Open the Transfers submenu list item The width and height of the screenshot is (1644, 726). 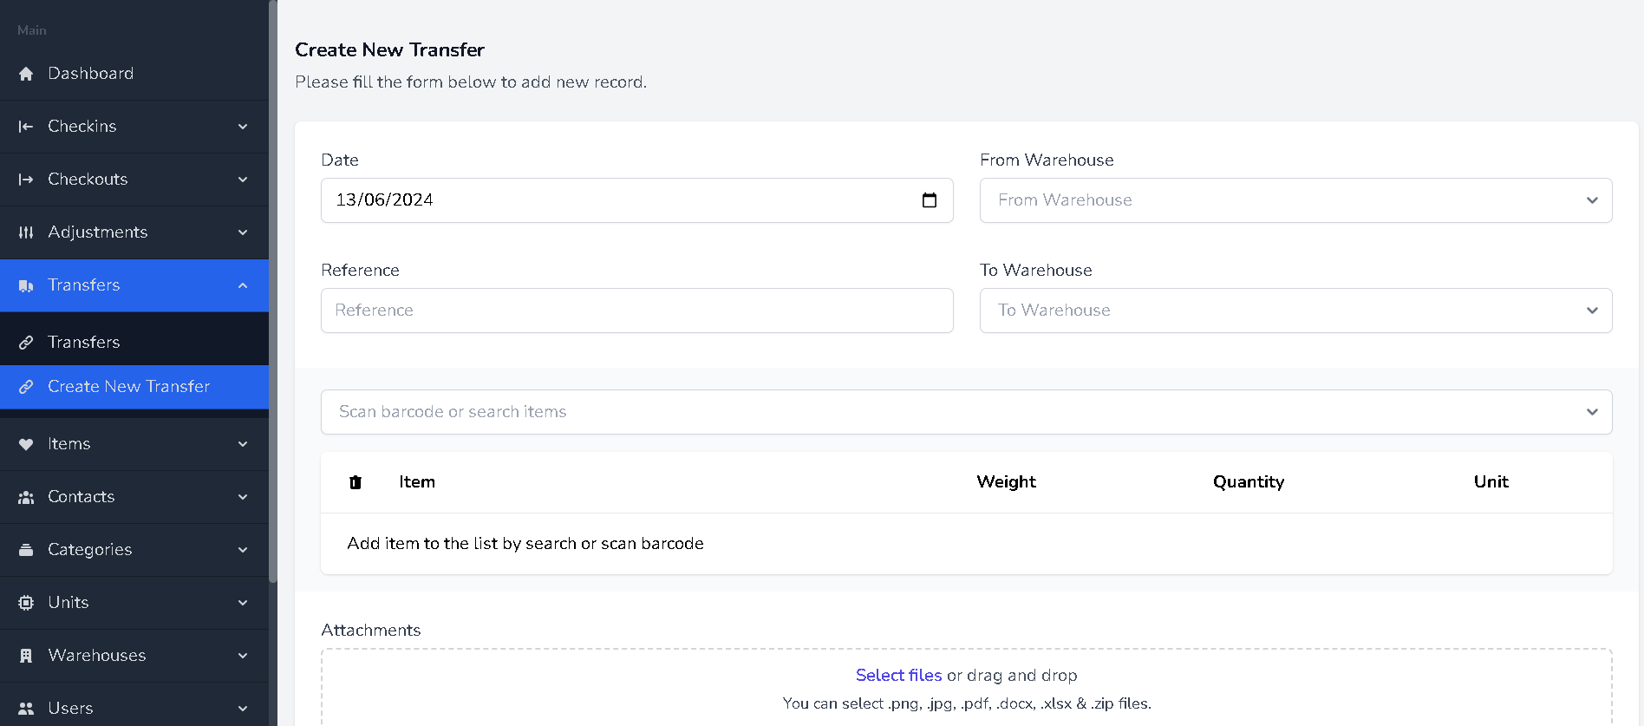84,343
